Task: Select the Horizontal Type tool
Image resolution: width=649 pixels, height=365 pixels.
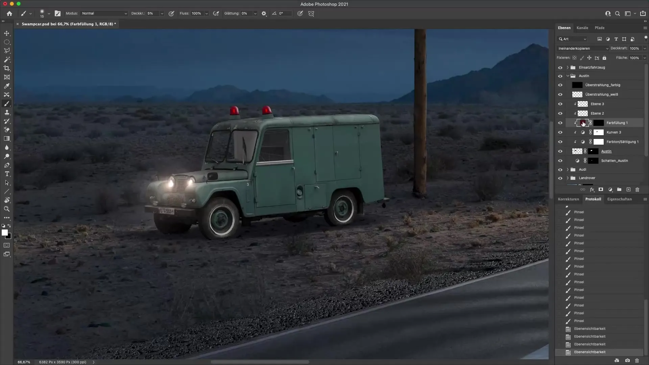Action: [x=7, y=174]
